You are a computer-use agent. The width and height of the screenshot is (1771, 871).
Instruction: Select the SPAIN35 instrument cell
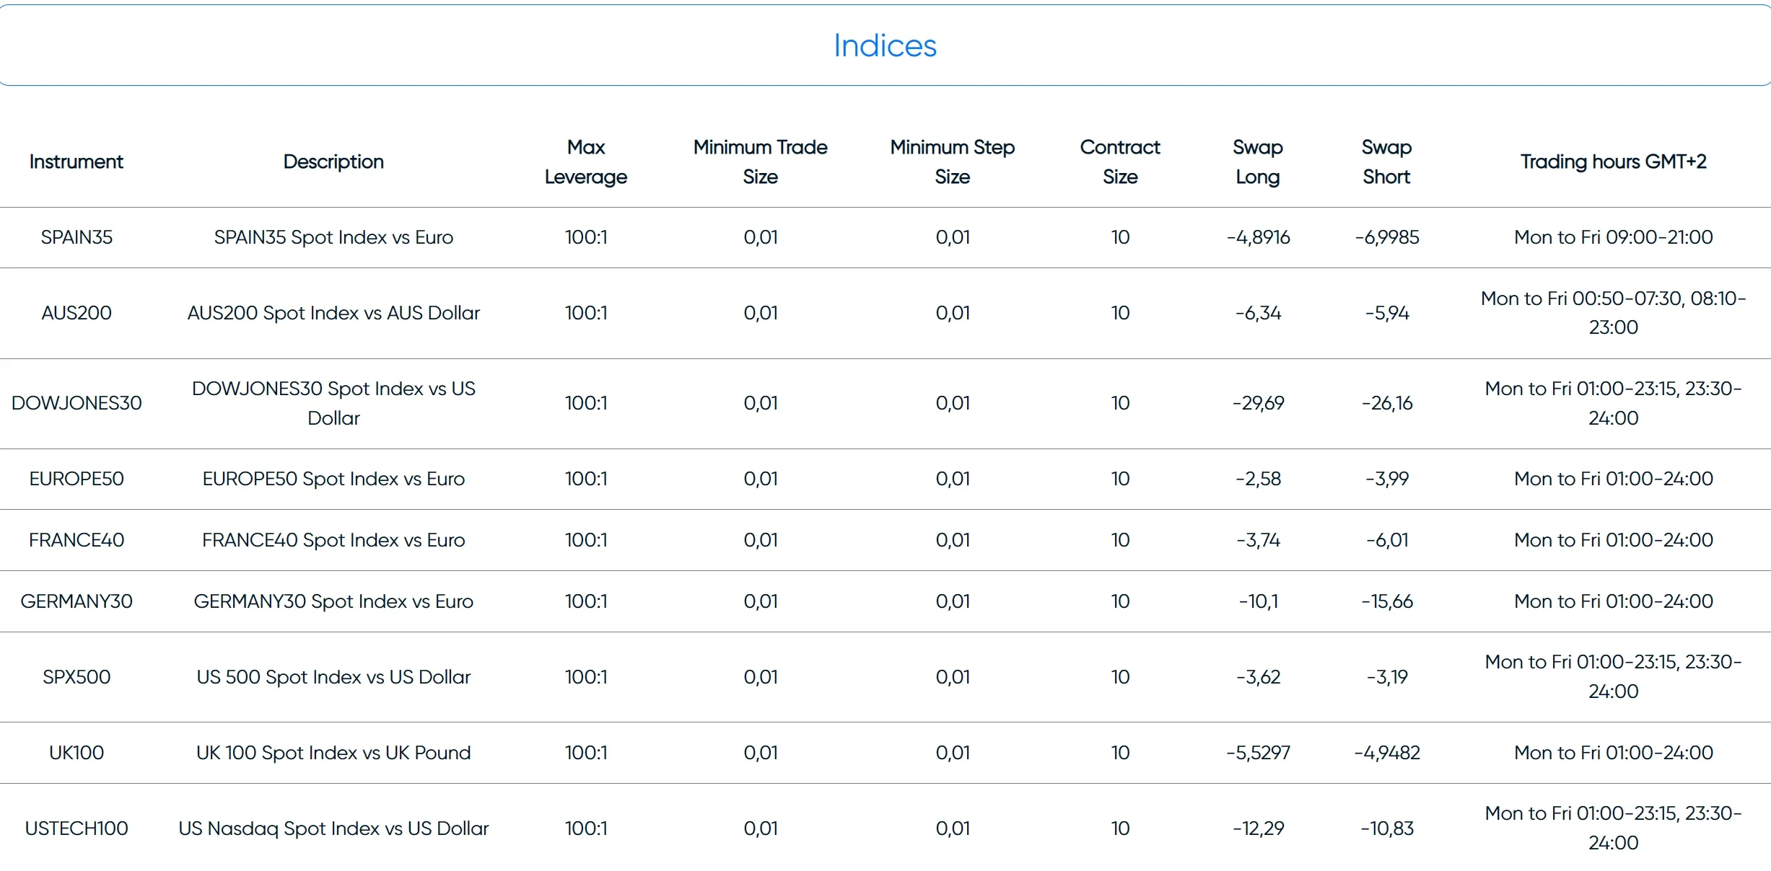[x=76, y=237]
